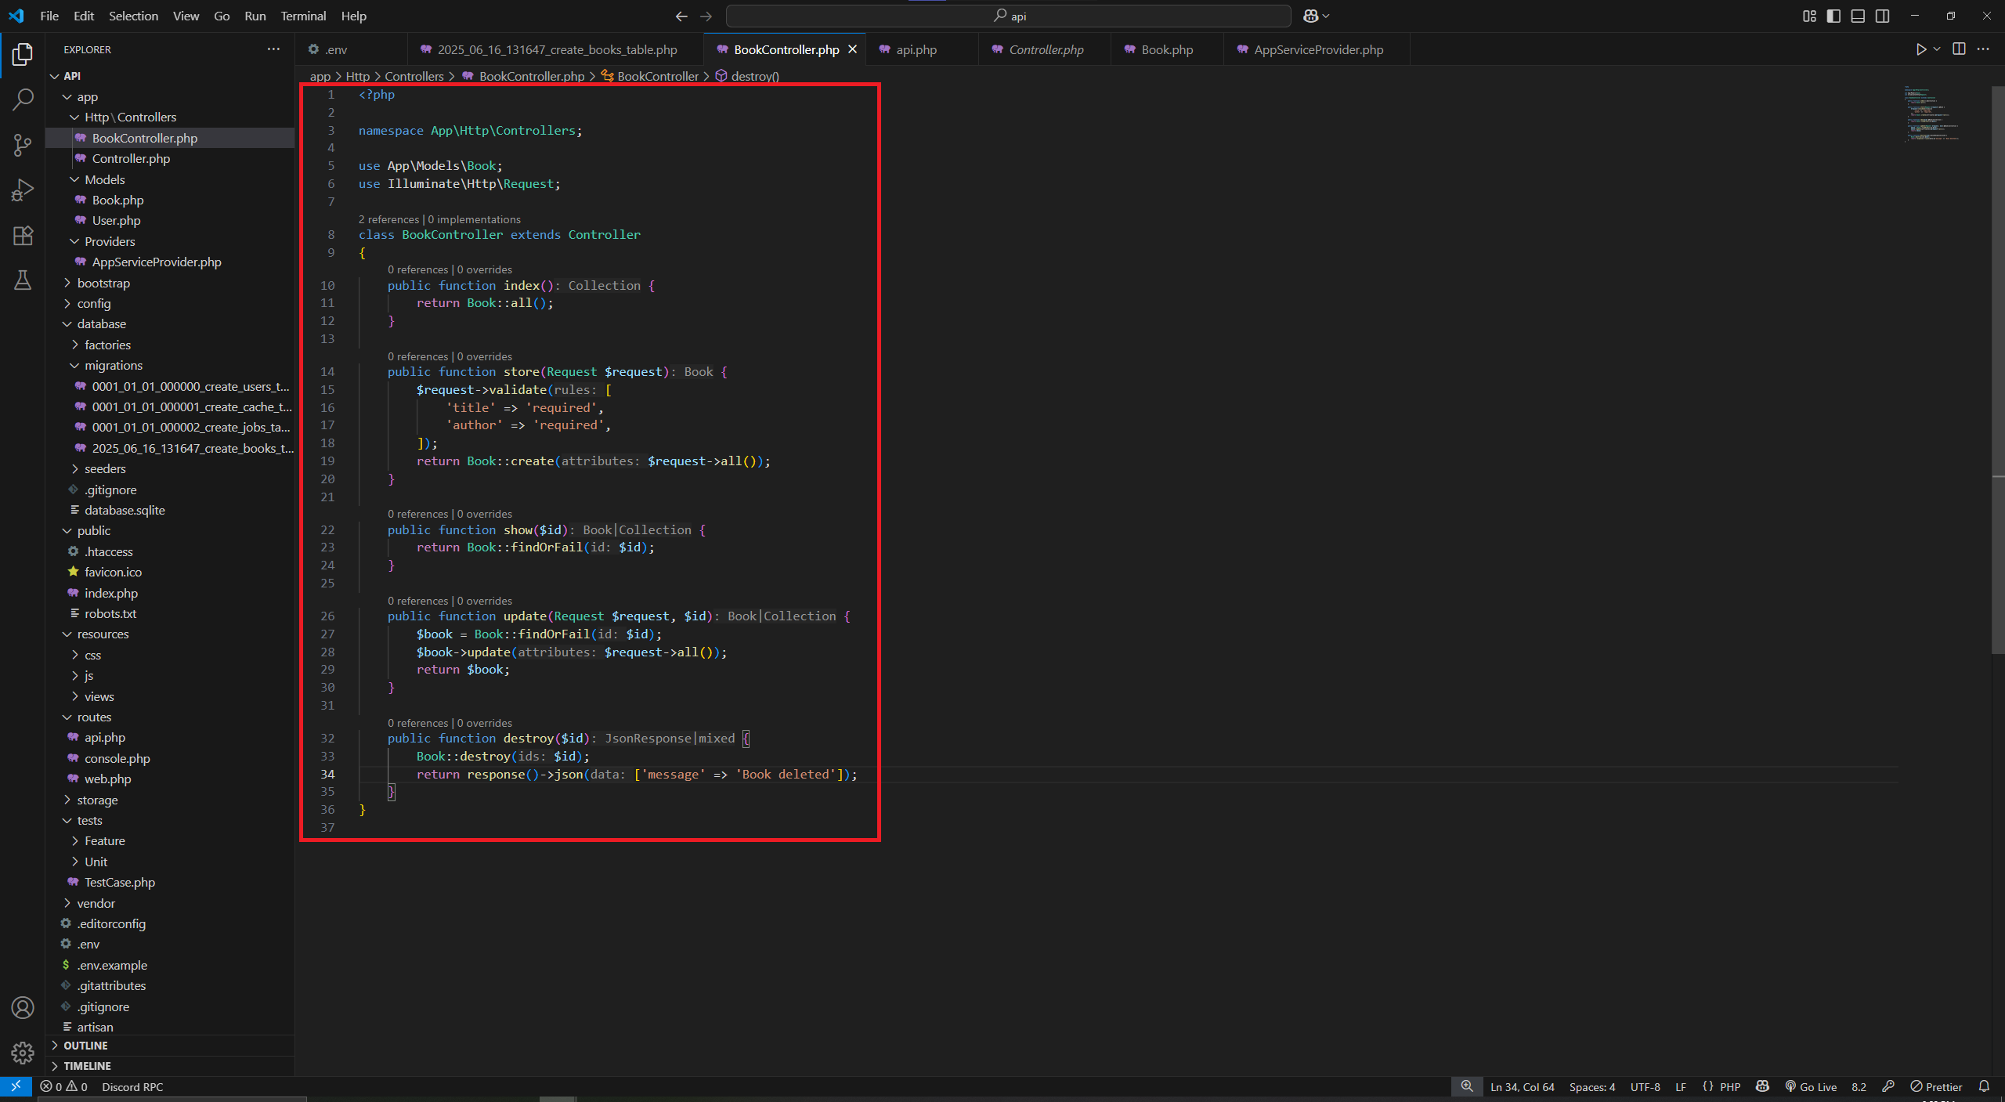Viewport: 2005px width, 1102px height.
Task: Open the Terminal menu
Action: [x=302, y=16]
